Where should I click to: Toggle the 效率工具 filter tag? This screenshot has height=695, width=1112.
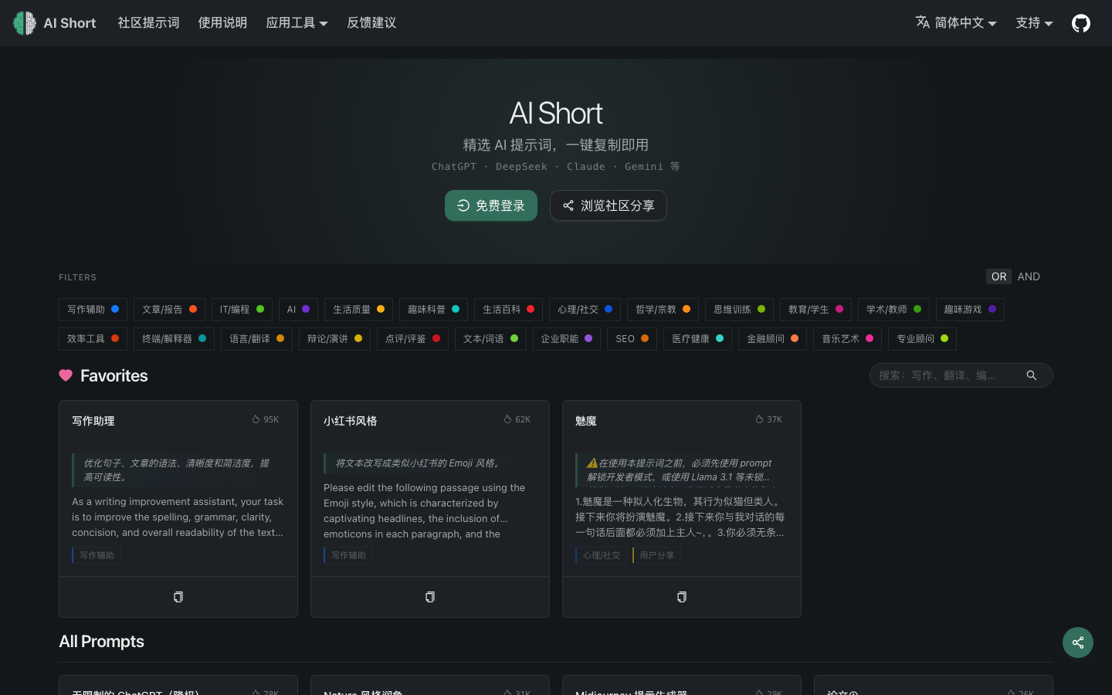(x=93, y=339)
